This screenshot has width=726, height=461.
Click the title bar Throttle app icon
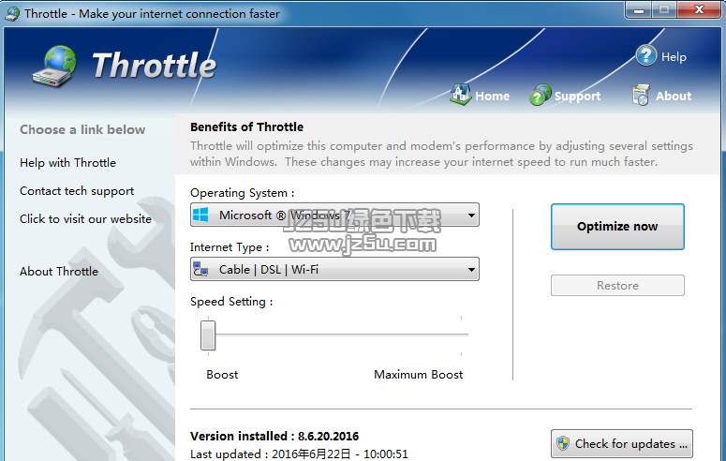click(12, 13)
